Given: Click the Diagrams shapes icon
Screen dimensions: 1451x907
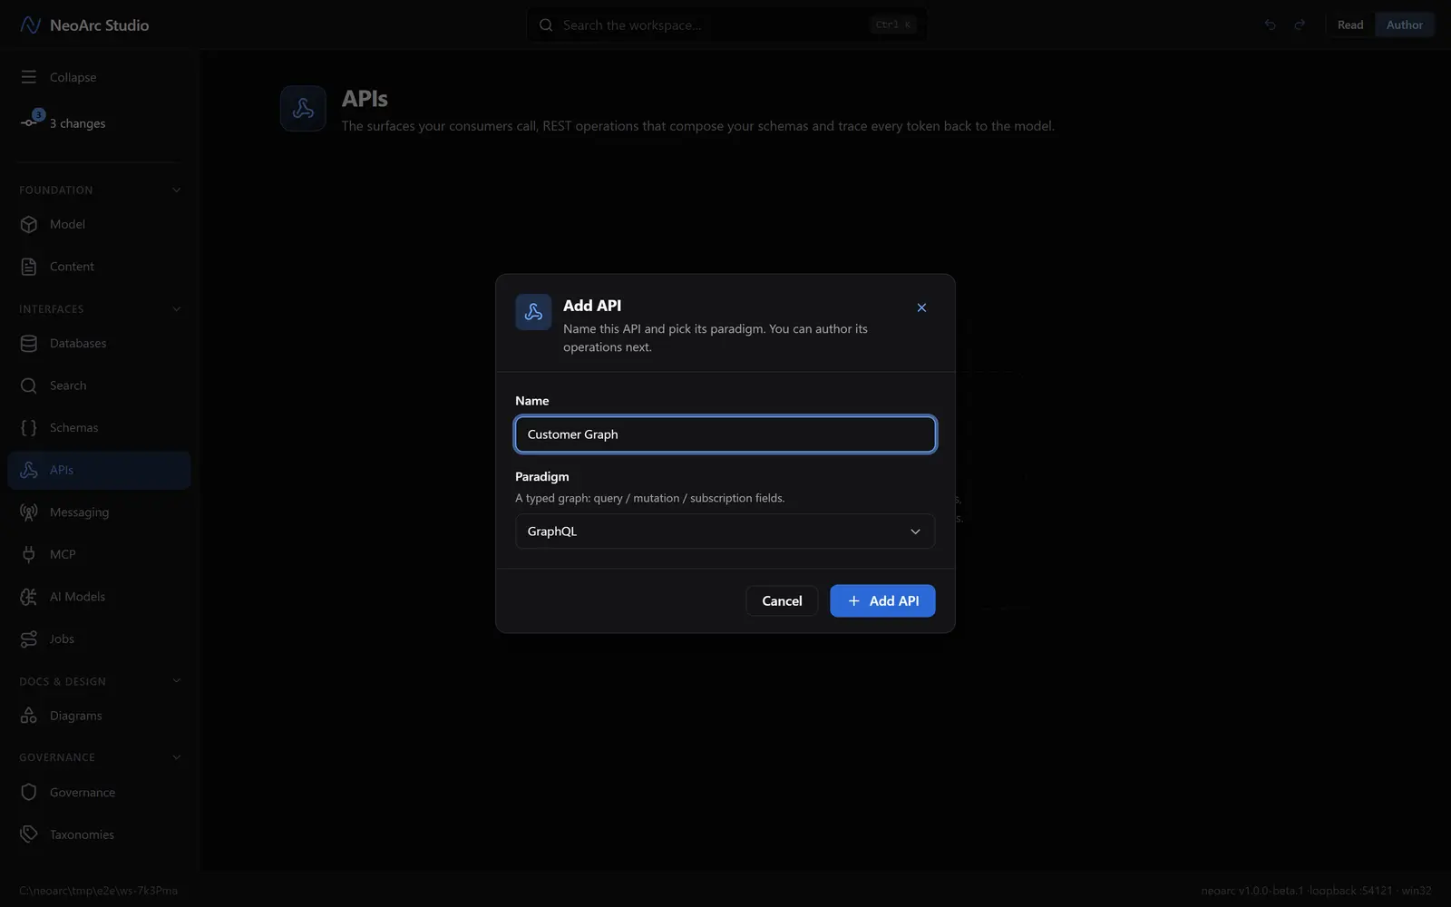Looking at the screenshot, I should (29, 716).
